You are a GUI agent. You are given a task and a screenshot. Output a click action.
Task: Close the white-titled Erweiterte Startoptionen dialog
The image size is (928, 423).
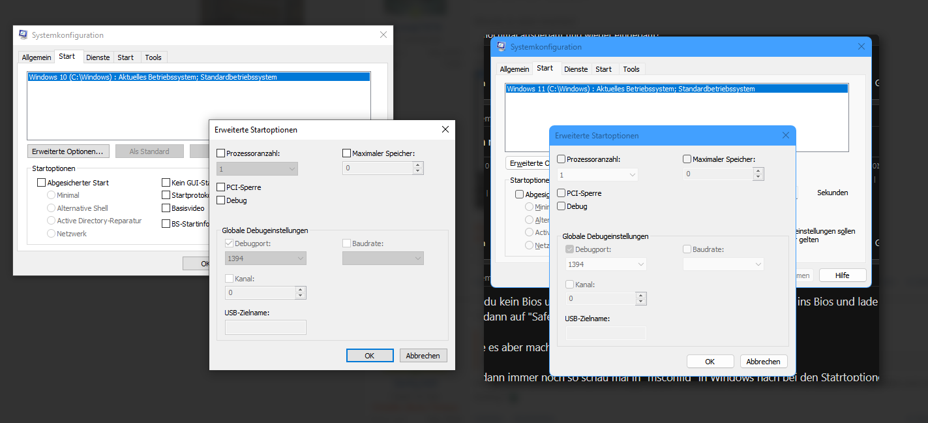pyautogui.click(x=445, y=129)
